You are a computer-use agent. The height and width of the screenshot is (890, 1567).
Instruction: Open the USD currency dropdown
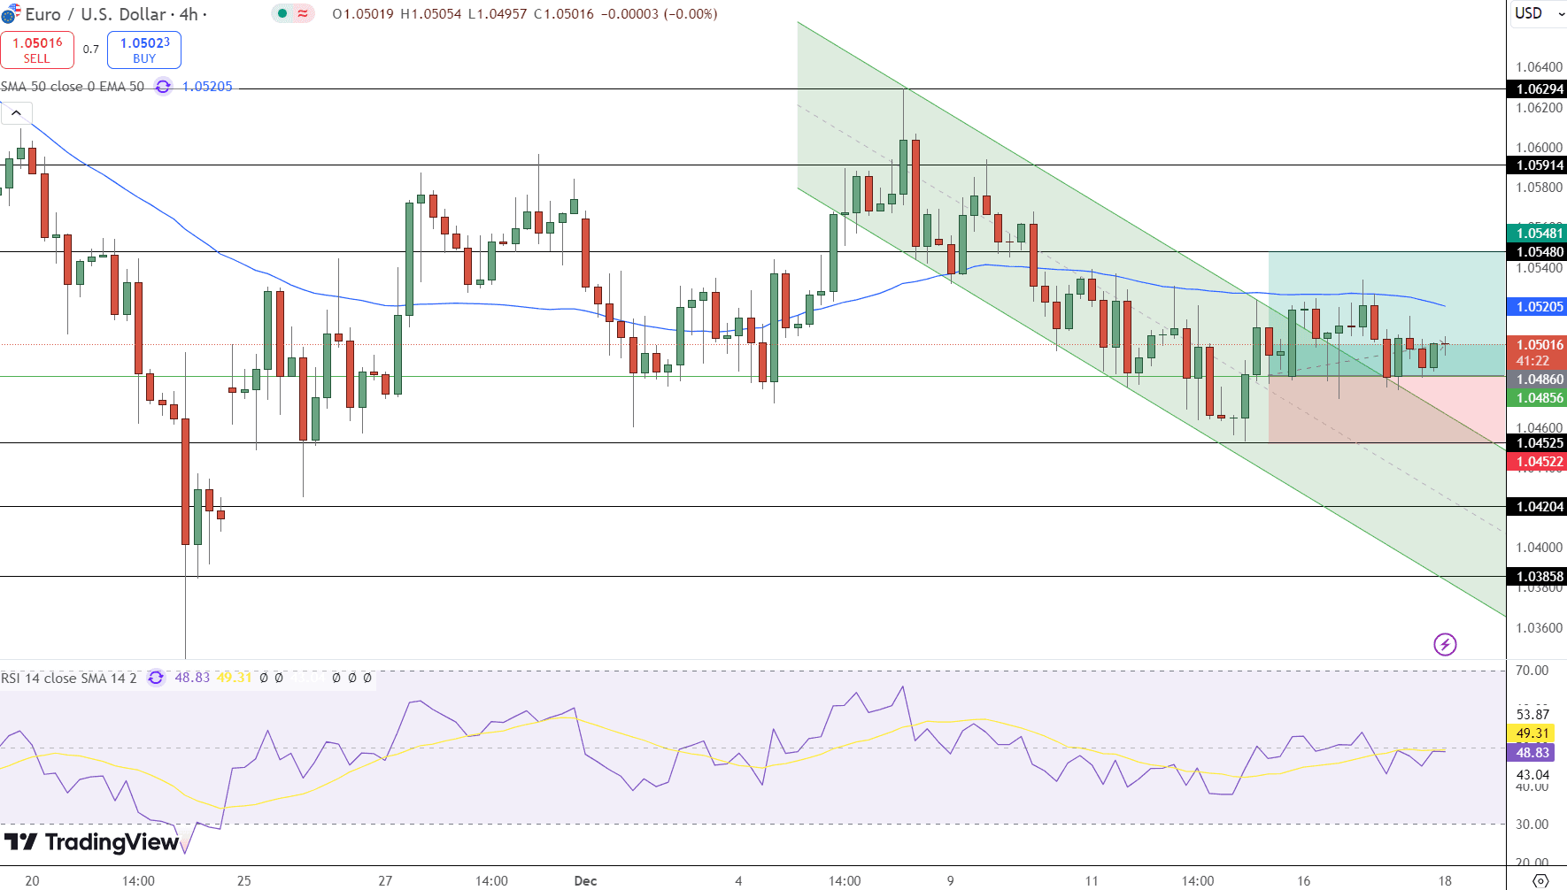pos(1539,13)
